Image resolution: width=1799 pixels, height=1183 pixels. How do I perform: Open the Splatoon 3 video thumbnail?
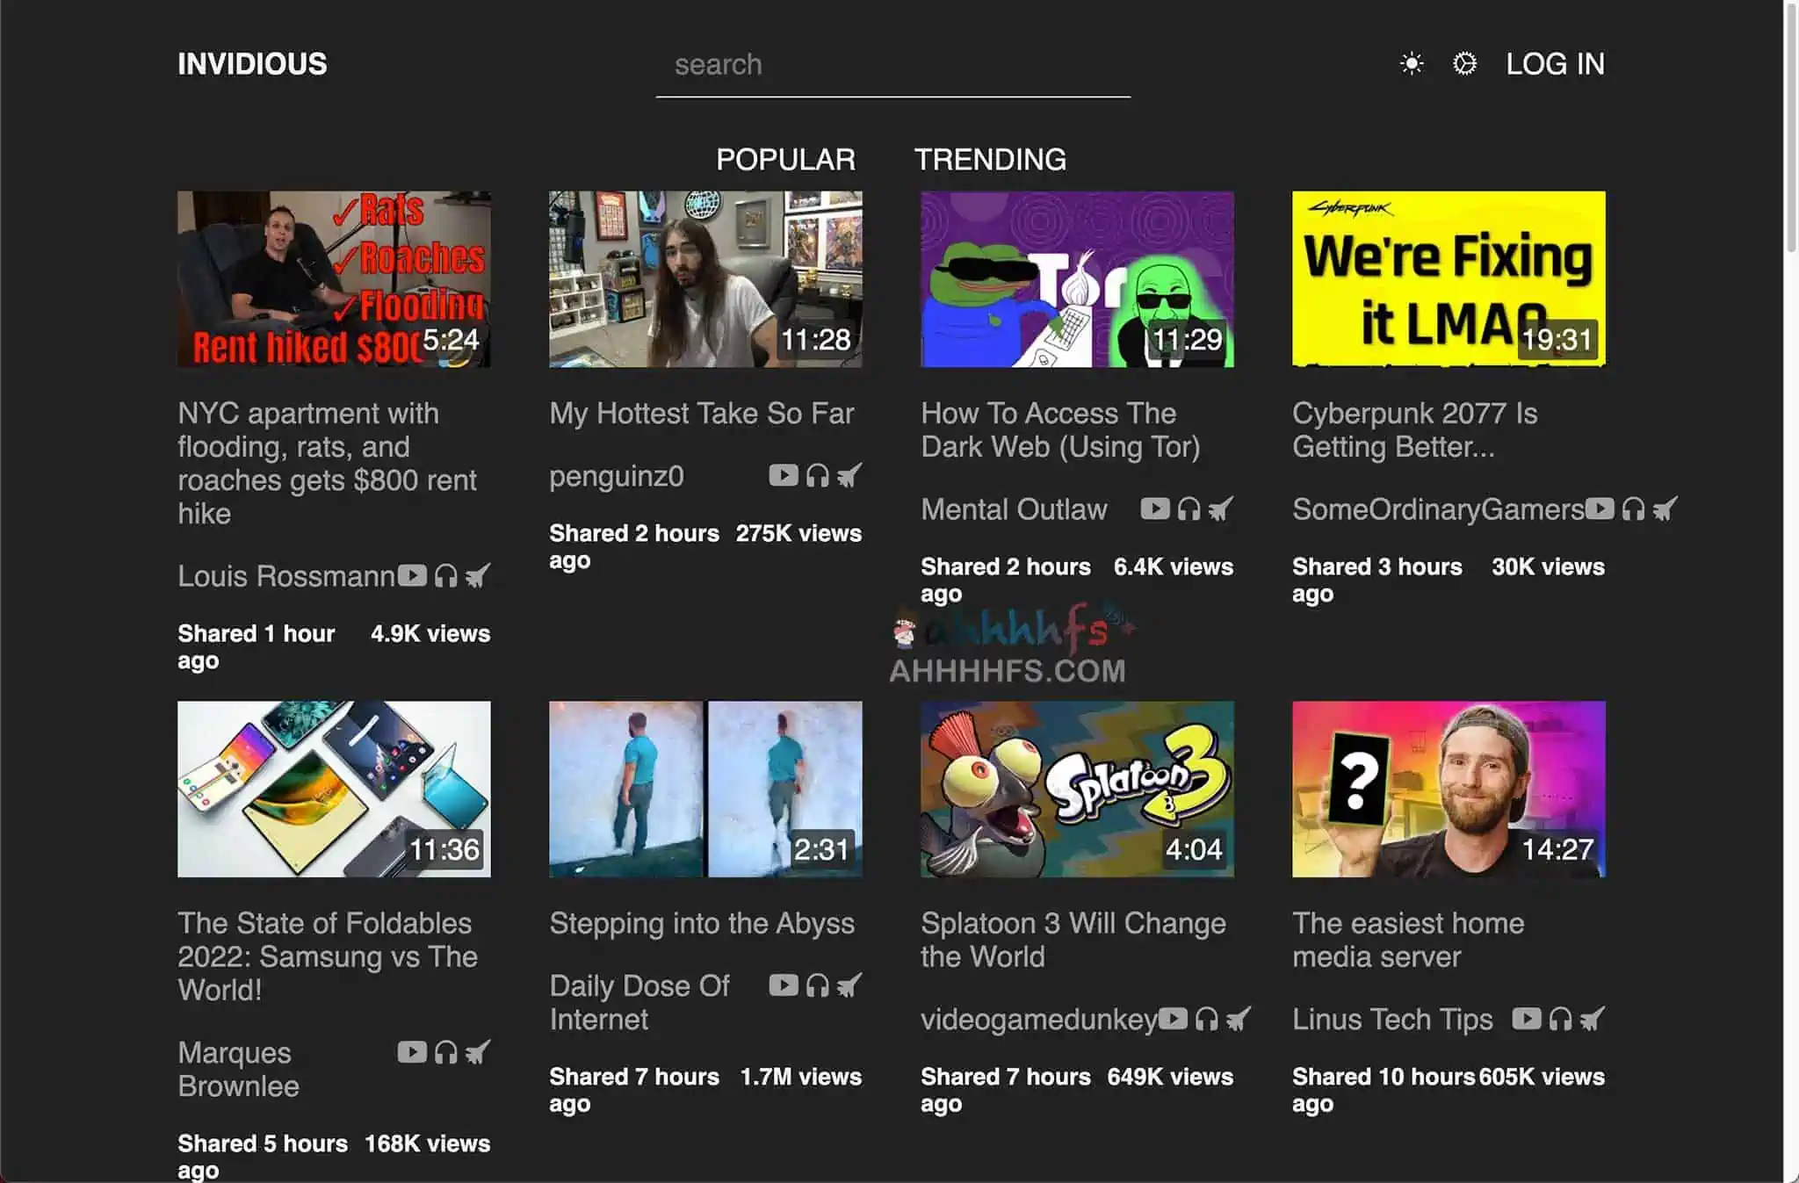[x=1077, y=789]
